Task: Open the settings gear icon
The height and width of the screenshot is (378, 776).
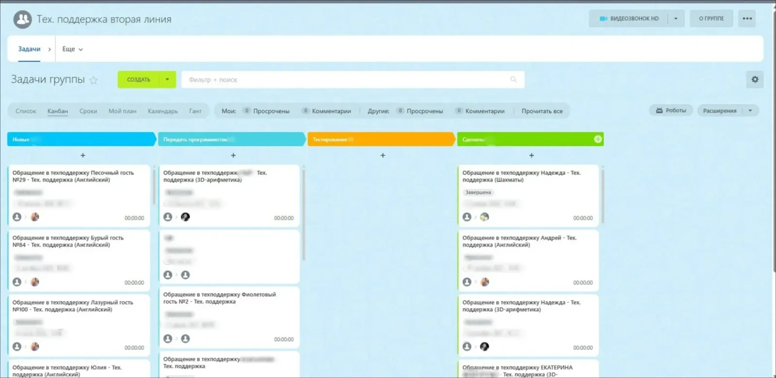Action: click(755, 79)
